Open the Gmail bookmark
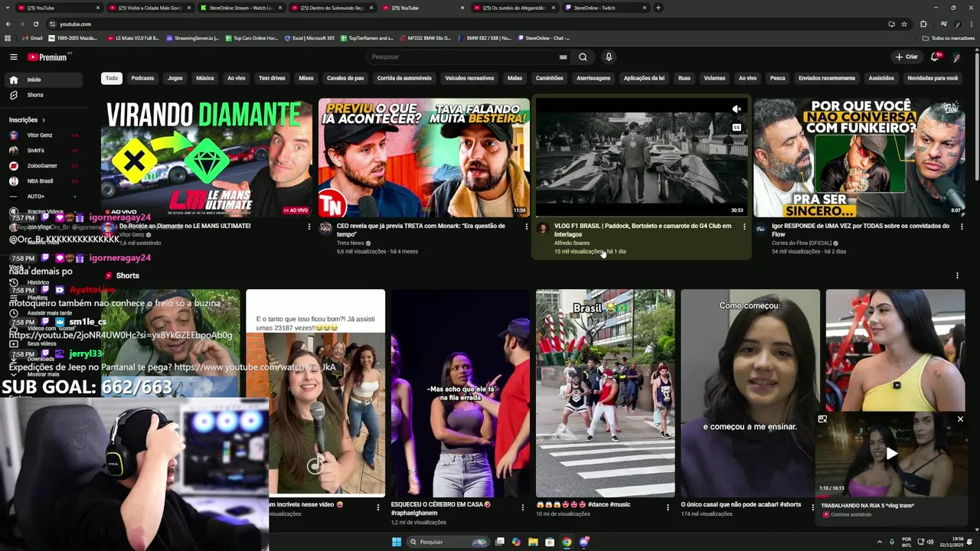The height and width of the screenshot is (551, 980). pyautogui.click(x=32, y=37)
